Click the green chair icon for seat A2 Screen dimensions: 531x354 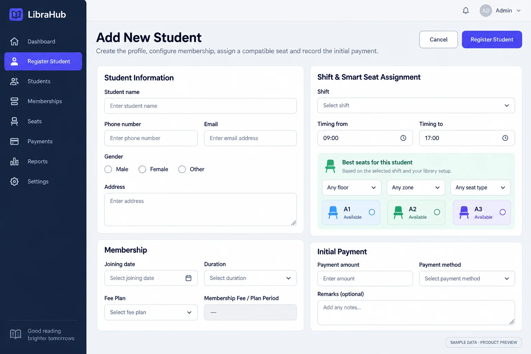398,213
